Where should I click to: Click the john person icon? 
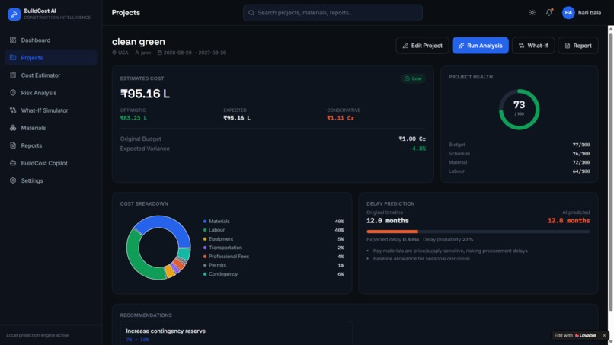point(137,53)
